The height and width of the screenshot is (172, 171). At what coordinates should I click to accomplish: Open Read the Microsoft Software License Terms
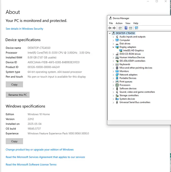(31, 165)
